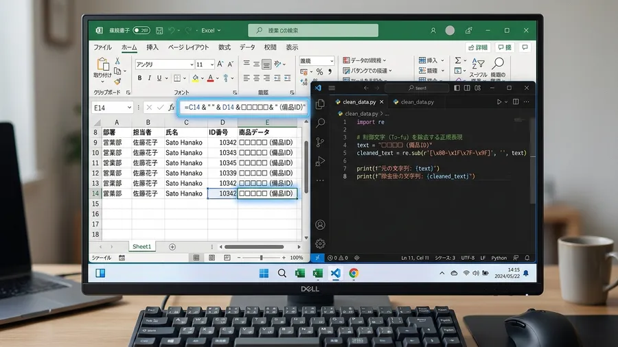The image size is (618, 347).
Task: Select the 商品データ header cell
Action: click(268, 132)
